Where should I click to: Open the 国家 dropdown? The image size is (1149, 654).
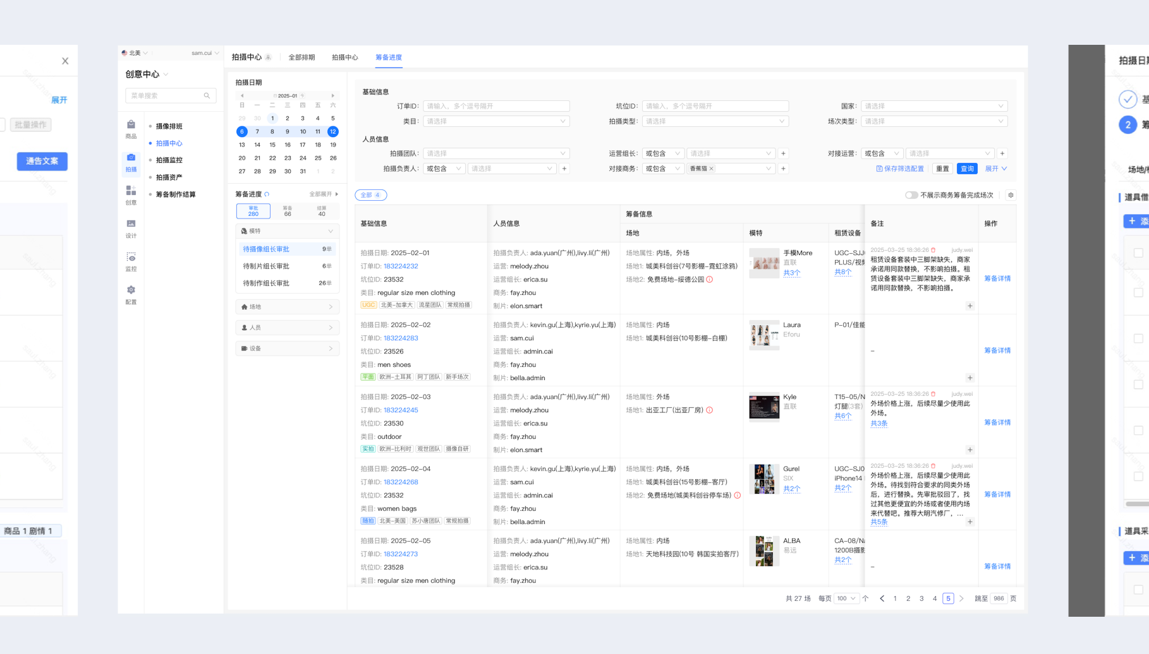933,106
